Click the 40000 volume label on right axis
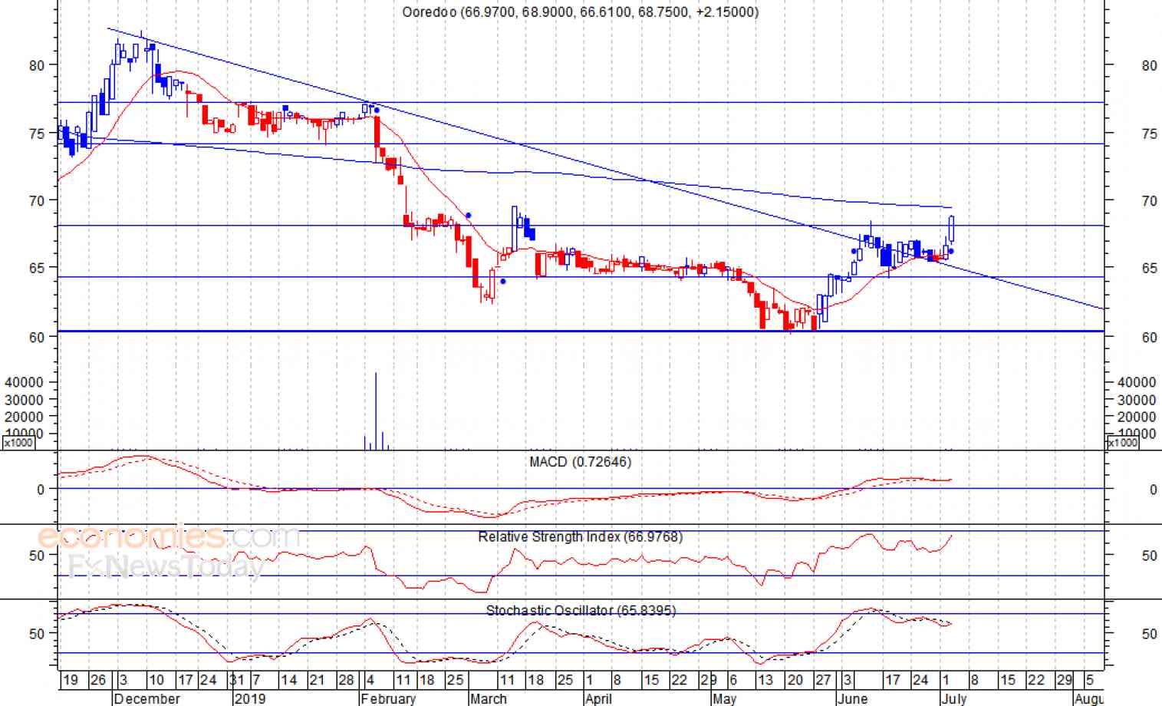The width and height of the screenshot is (1162, 706). tap(1137, 382)
